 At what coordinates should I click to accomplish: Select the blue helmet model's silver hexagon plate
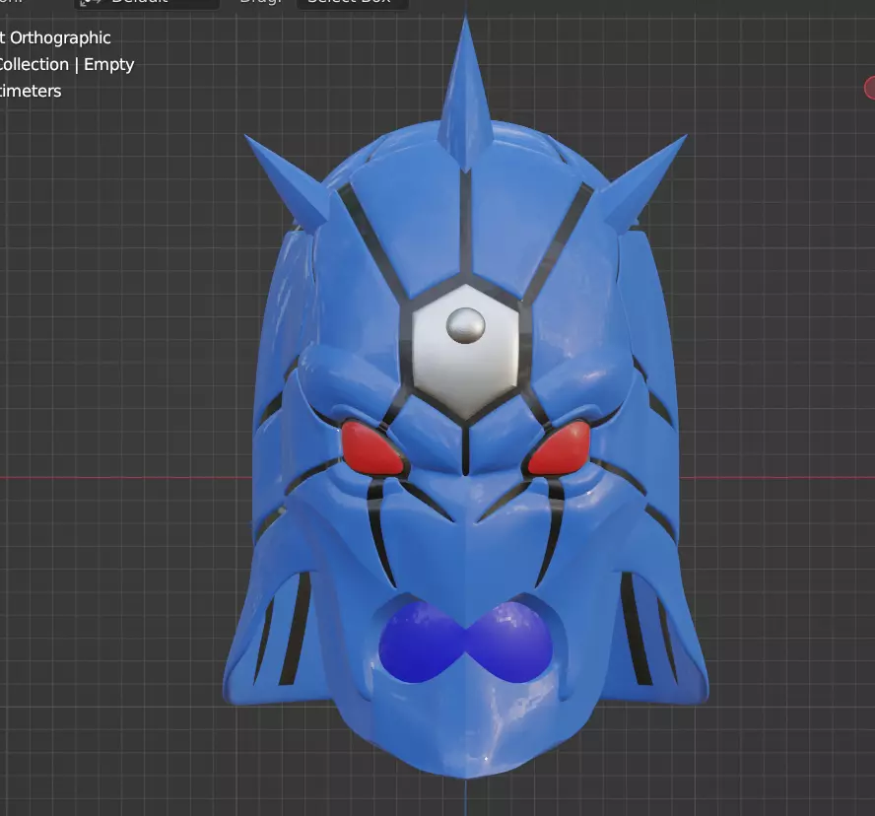coord(466,352)
